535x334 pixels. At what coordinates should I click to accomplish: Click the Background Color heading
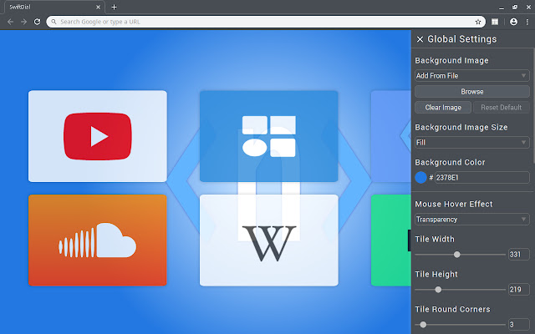(450, 162)
